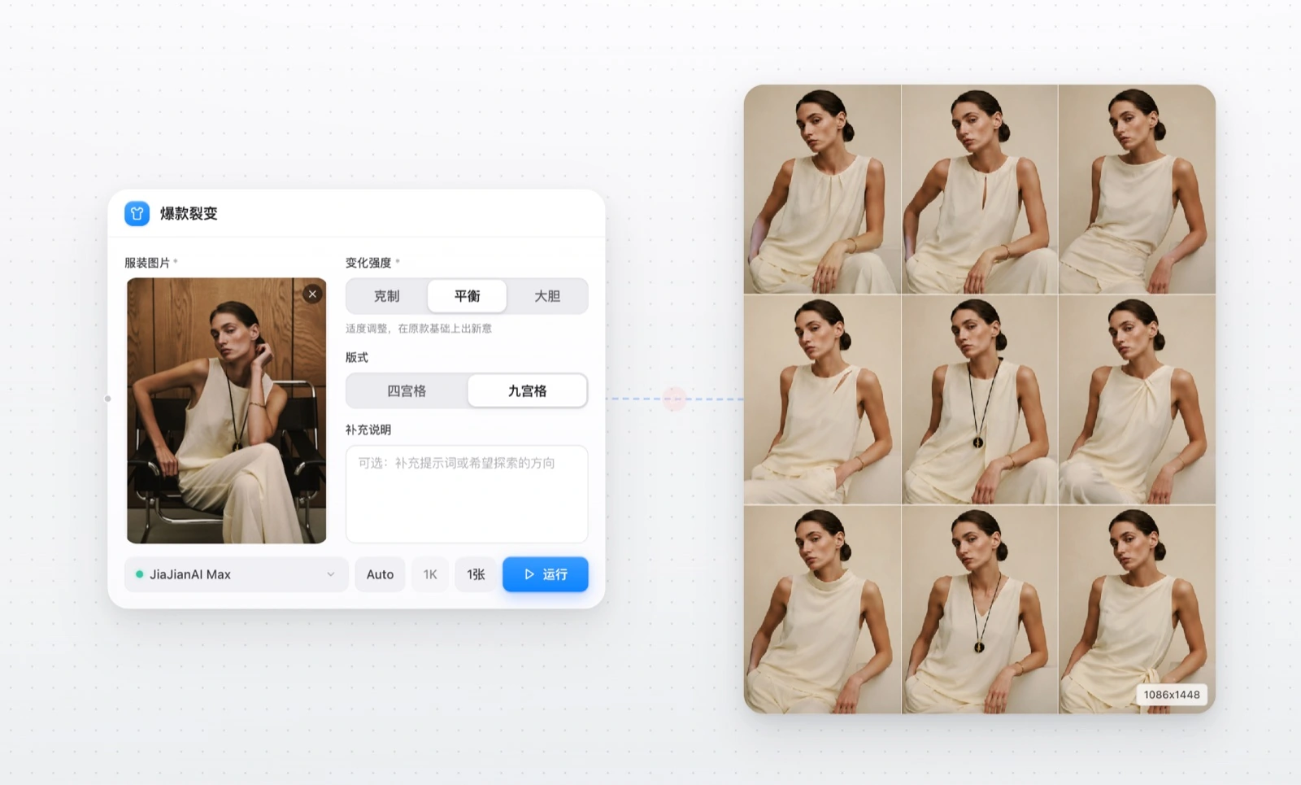1301x785 pixels.
Task: Click the pink connector node on dashed line
Action: tap(674, 399)
